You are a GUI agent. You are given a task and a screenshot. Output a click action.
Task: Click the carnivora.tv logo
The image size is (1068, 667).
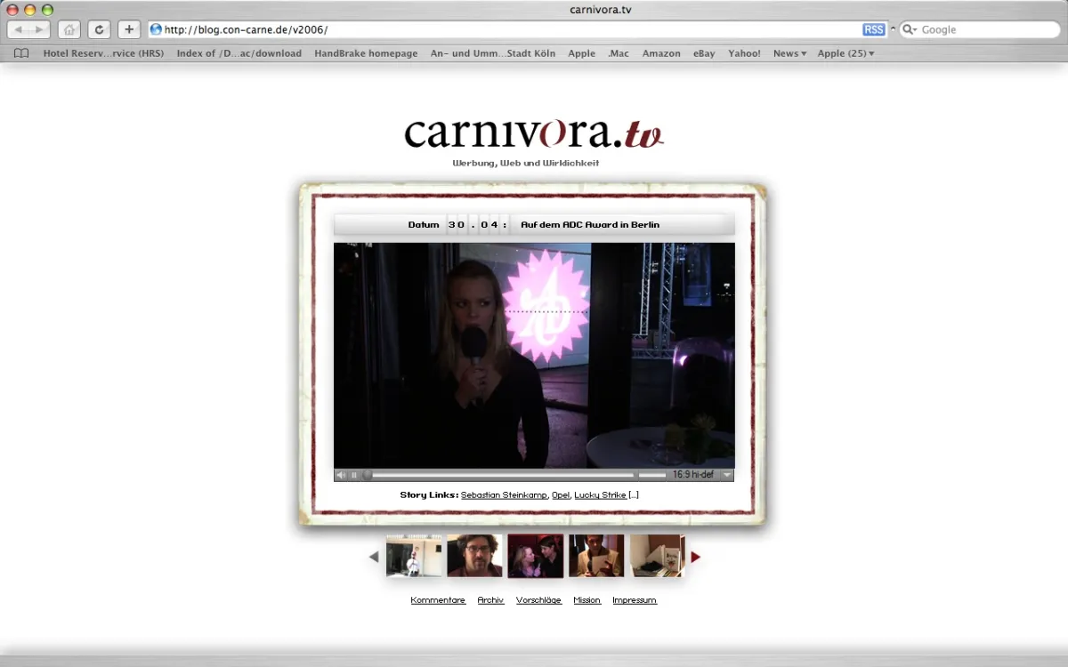532,132
